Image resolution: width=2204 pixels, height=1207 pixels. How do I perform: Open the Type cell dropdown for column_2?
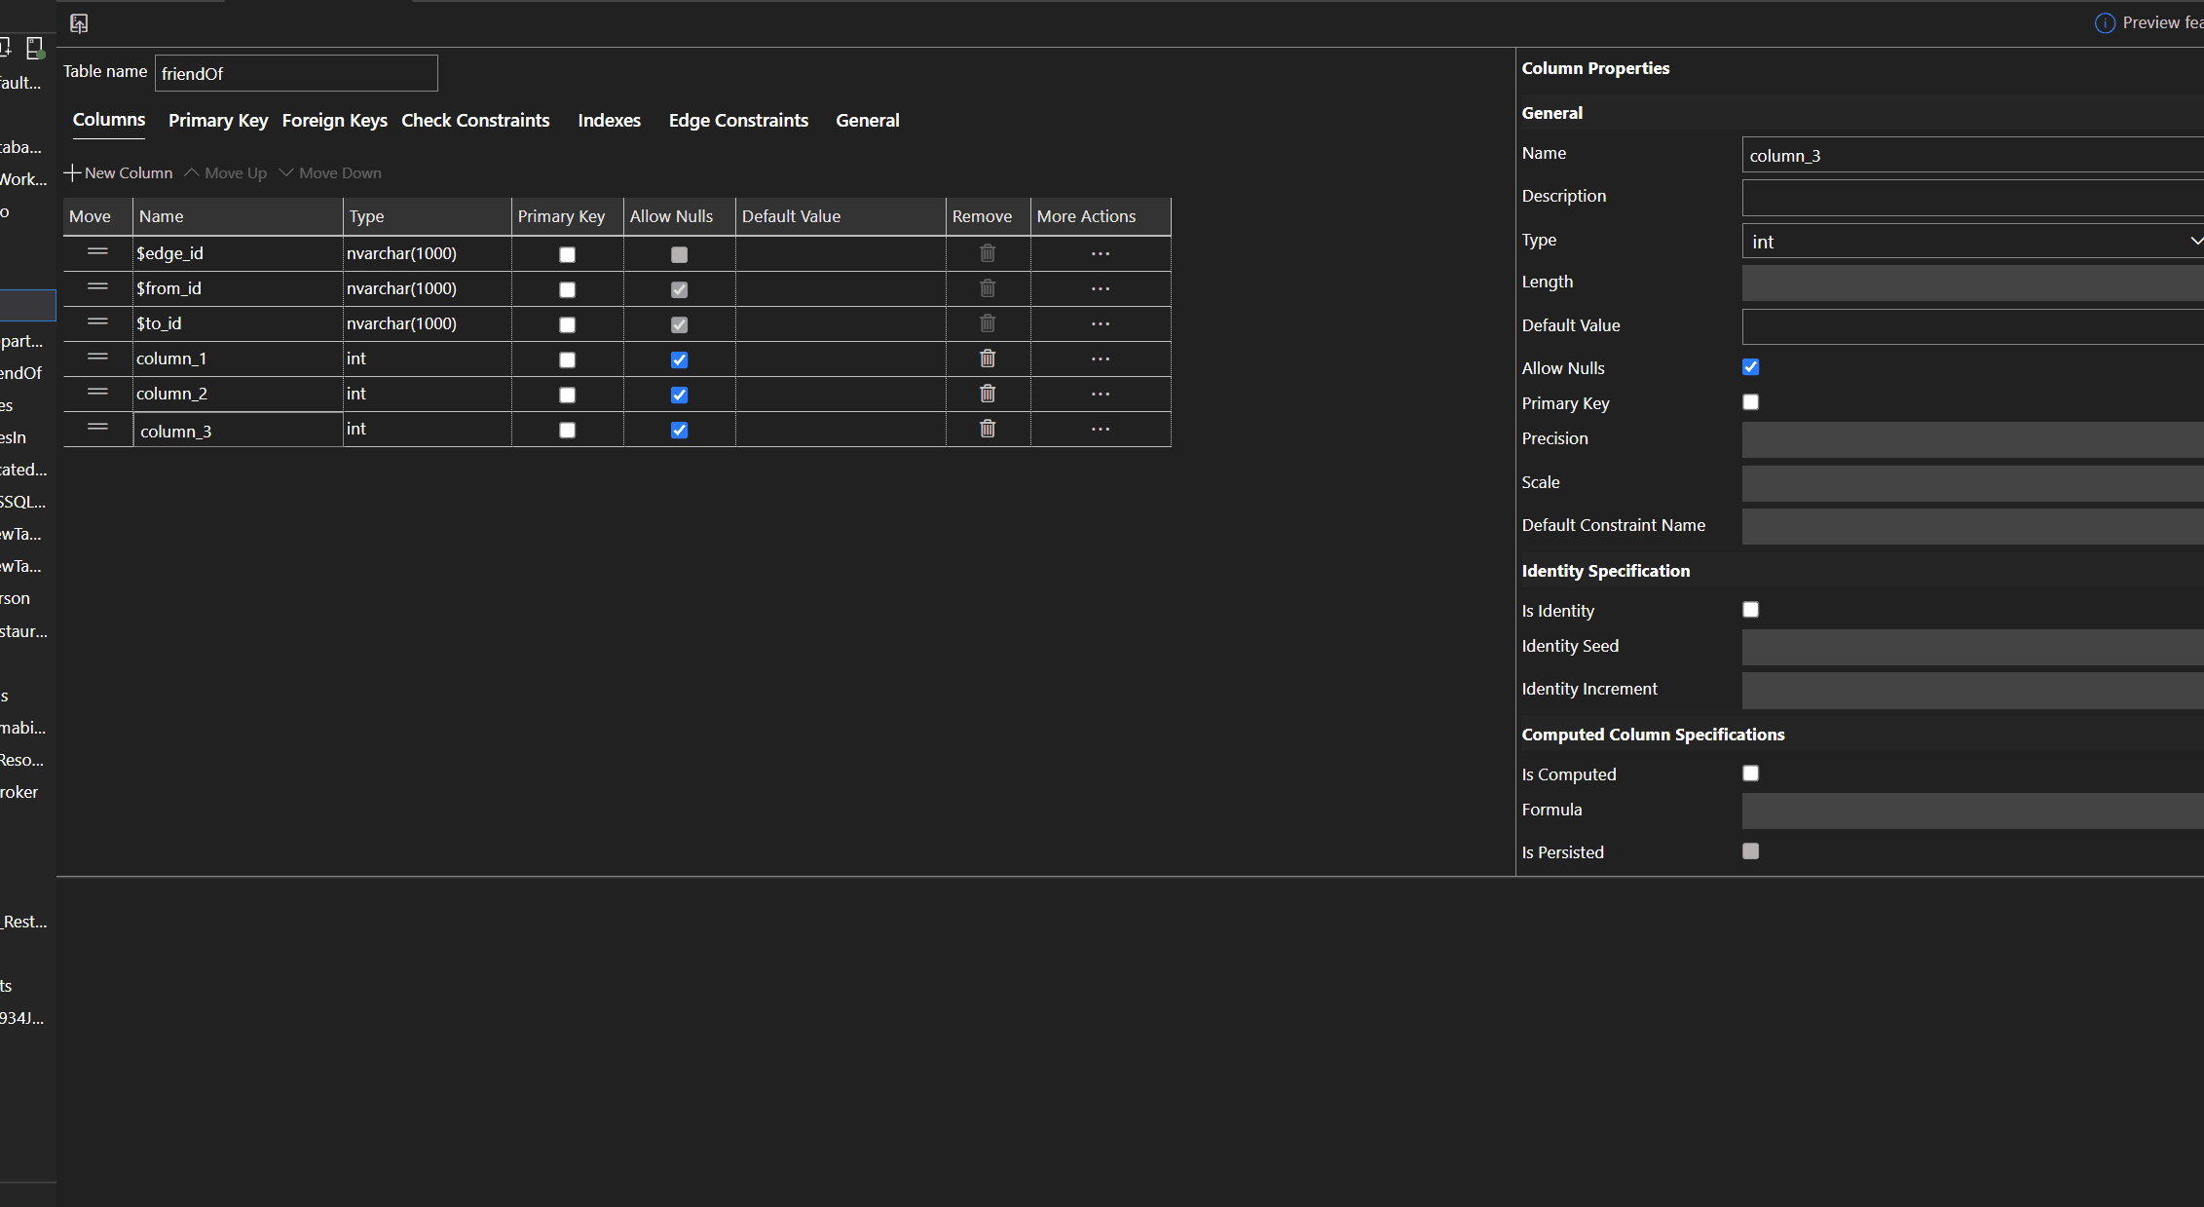pyautogui.click(x=427, y=395)
